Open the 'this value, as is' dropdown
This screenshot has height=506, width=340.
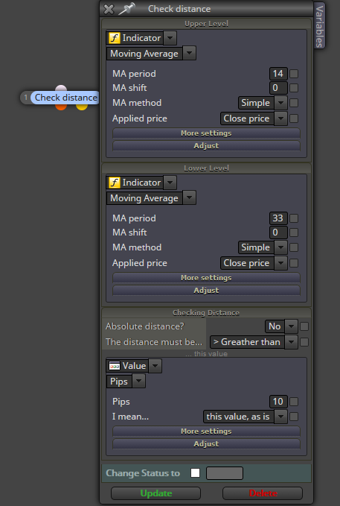(280, 417)
